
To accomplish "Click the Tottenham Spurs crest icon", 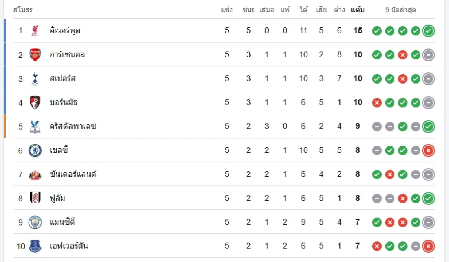I will pos(35,78).
